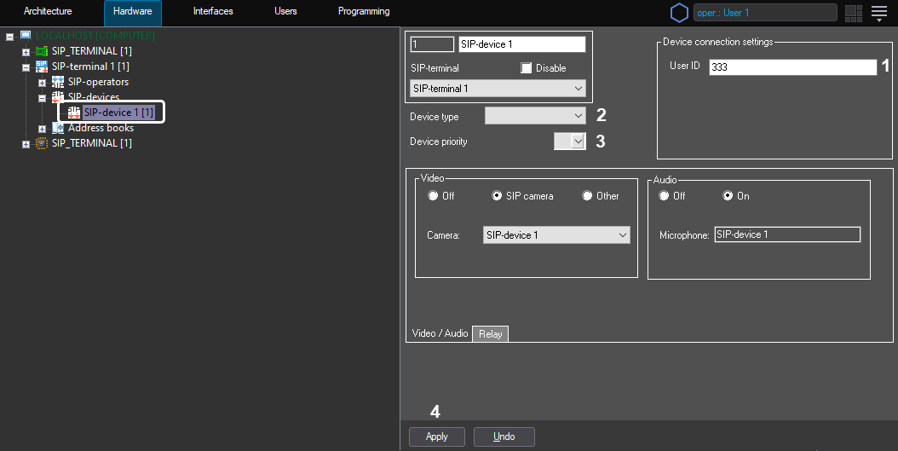Image resolution: width=898 pixels, height=451 pixels.
Task: Set Audio to Off
Action: coord(665,196)
